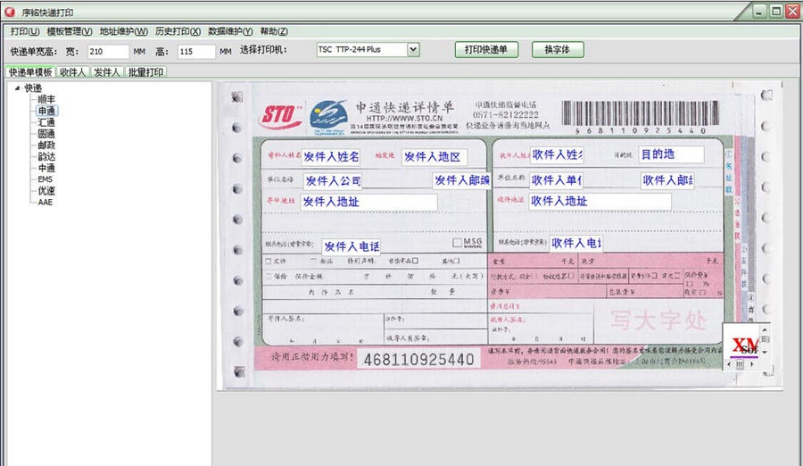Click the TSC TTP-244 Plus printer combo box
803x466 pixels.
pos(368,50)
